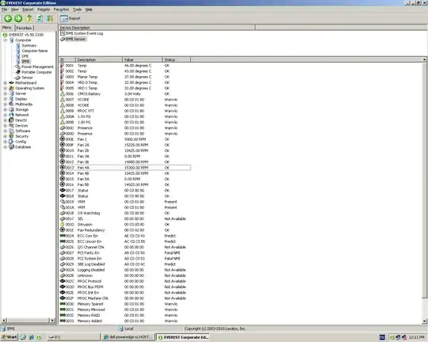Open the File menu
Image resolution: width=428 pixels, height=342 pixels.
coord(4,9)
